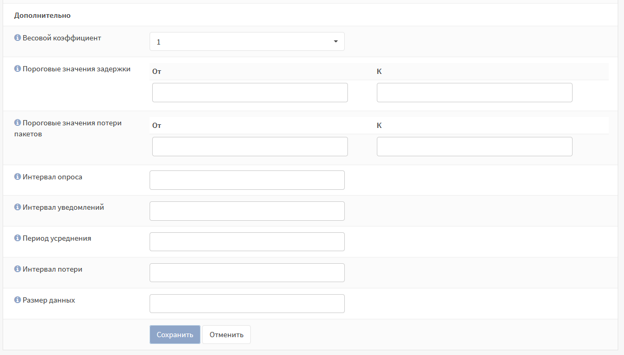Select the Интервал опроса input field

click(x=247, y=180)
